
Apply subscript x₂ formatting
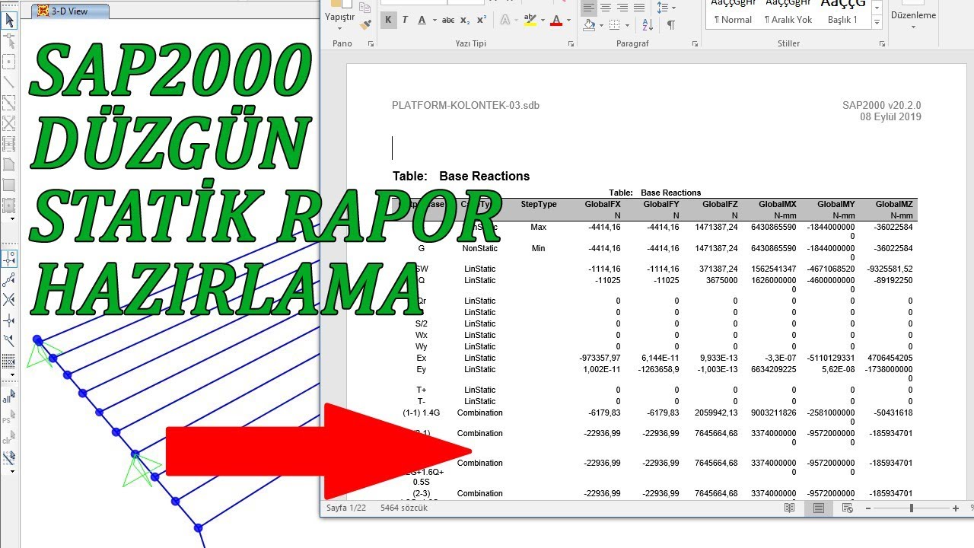tap(466, 21)
